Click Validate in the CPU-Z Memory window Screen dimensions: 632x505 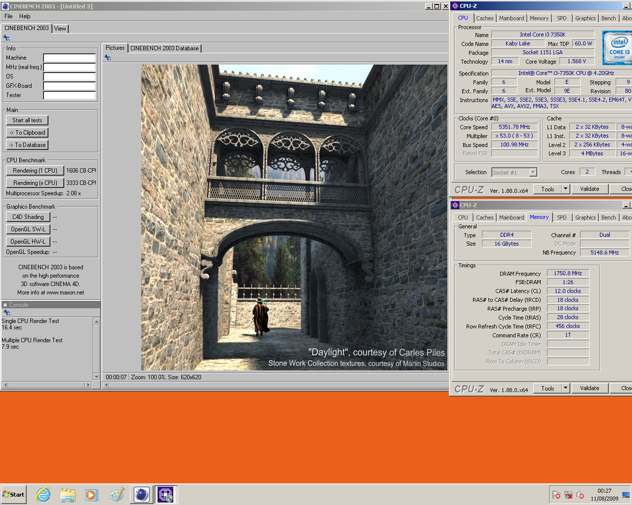tap(590, 388)
